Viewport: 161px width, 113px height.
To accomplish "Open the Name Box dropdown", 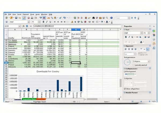I will point(20,26).
